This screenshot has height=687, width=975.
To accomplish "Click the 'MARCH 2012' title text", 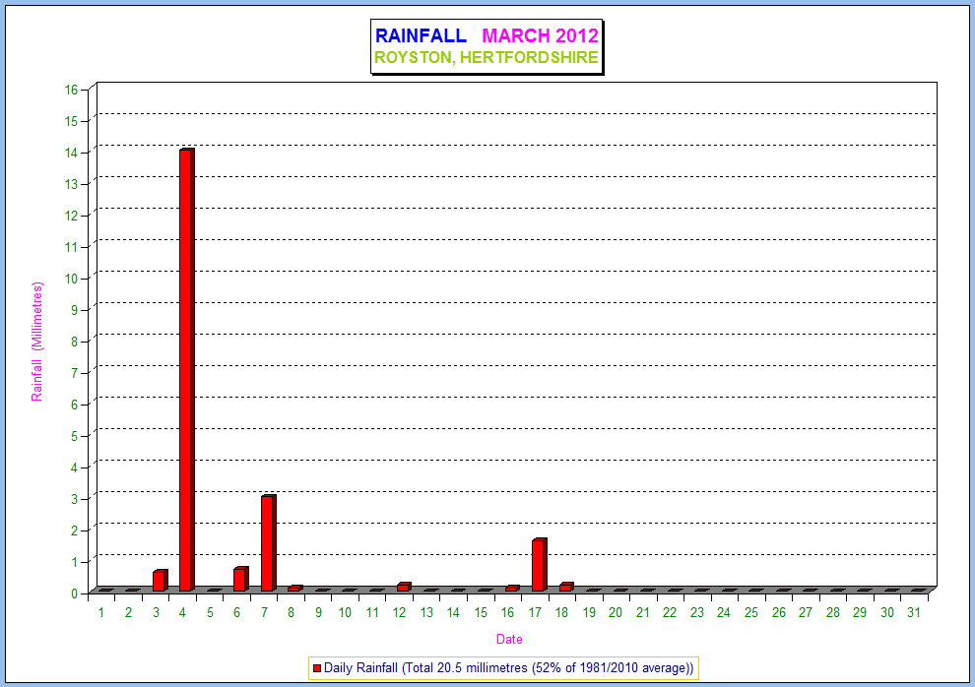I will point(541,36).
